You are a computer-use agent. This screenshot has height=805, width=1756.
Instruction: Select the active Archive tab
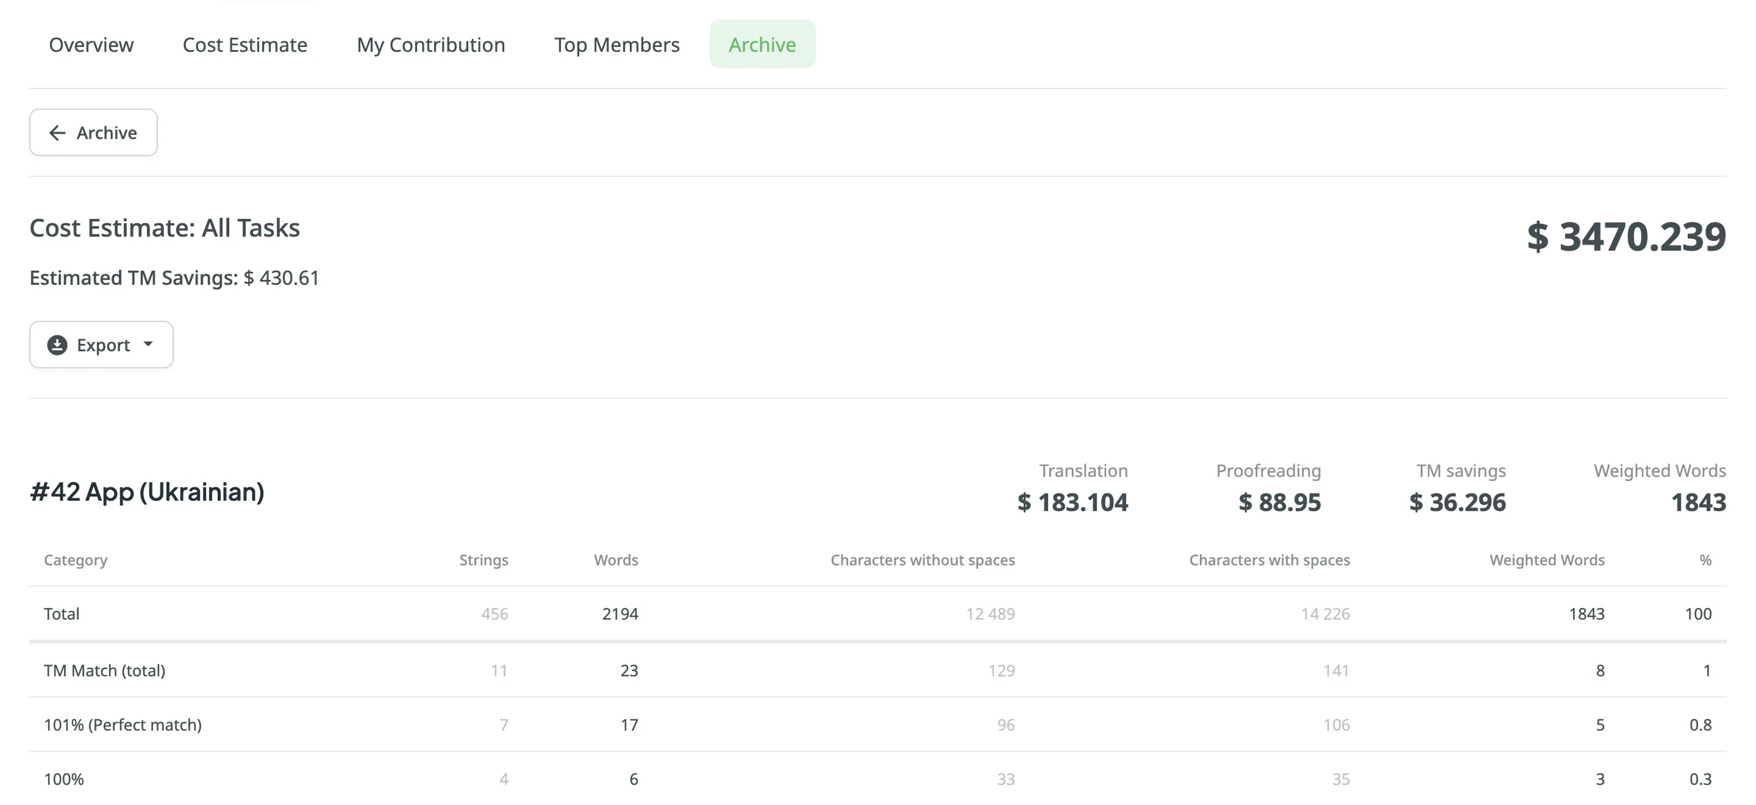pos(762,45)
